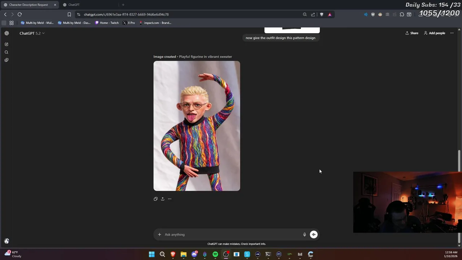Image resolution: width=462 pixels, height=260 pixels.
Task: Bookmark this page with bookmark icon
Action: coord(69,14)
